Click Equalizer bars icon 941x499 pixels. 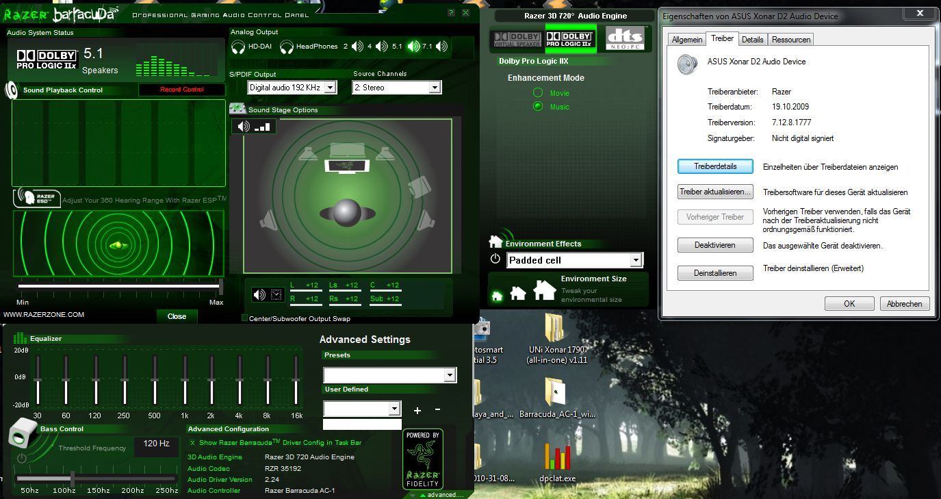(20, 338)
